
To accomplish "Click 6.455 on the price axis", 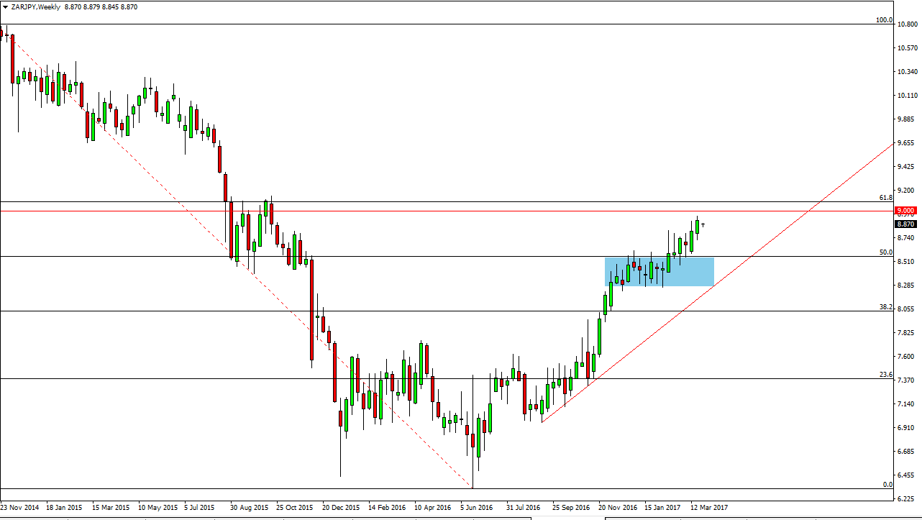I will click(x=907, y=475).
